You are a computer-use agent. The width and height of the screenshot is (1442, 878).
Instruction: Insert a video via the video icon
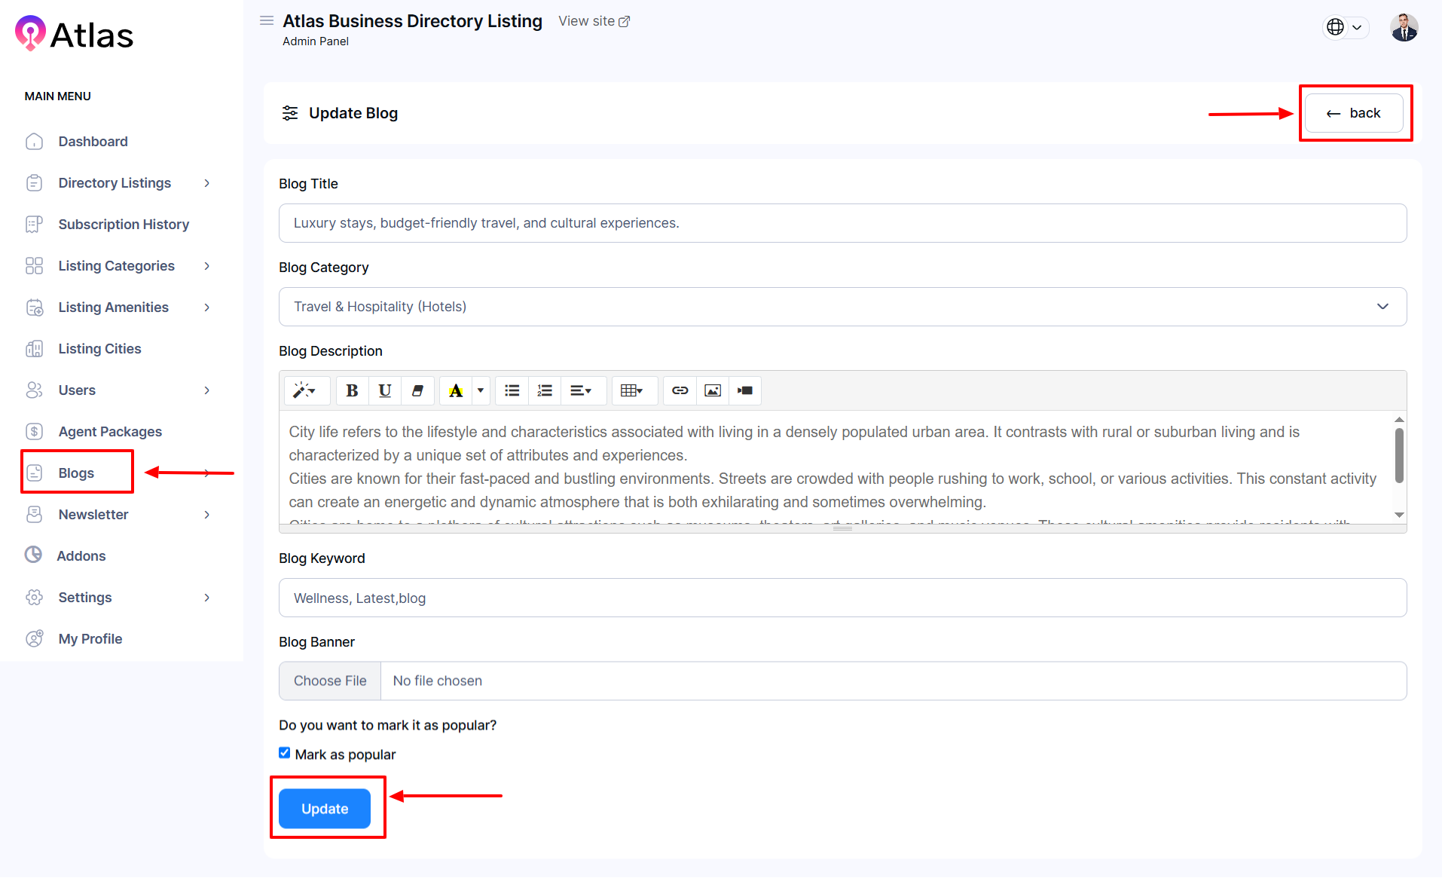745,390
